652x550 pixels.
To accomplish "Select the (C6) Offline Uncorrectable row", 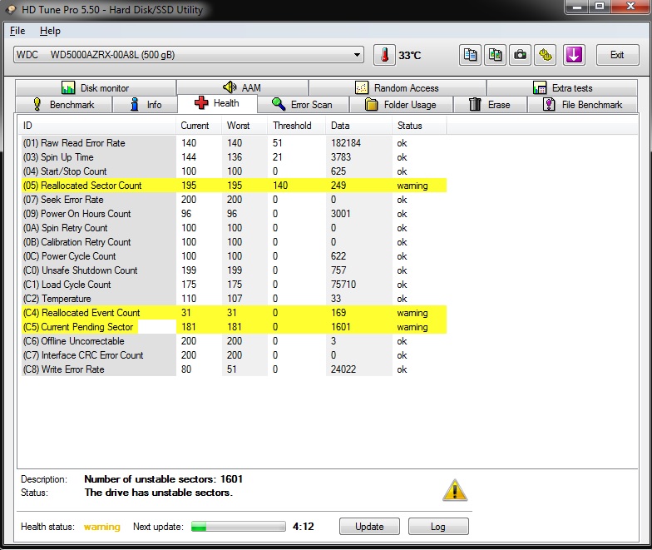I will [235, 341].
